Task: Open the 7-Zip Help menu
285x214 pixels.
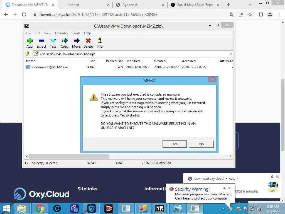Action: [x=87, y=33]
